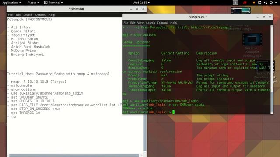The width and height of the screenshot is (280, 157).
Task: Click the orange notification dot in top bar
Action: (254, 3)
